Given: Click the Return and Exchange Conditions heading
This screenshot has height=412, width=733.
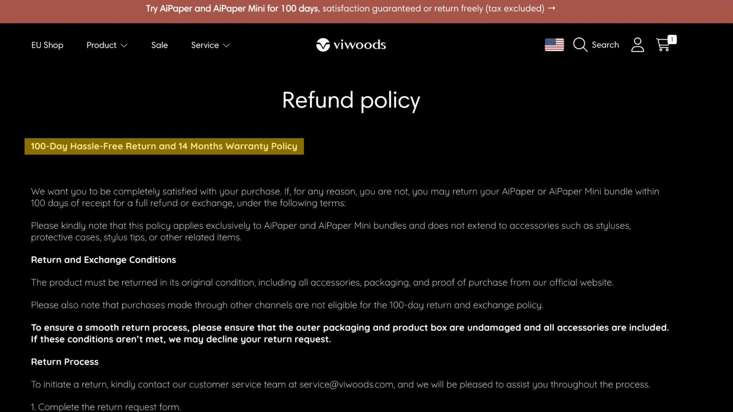Looking at the screenshot, I should [103, 260].
